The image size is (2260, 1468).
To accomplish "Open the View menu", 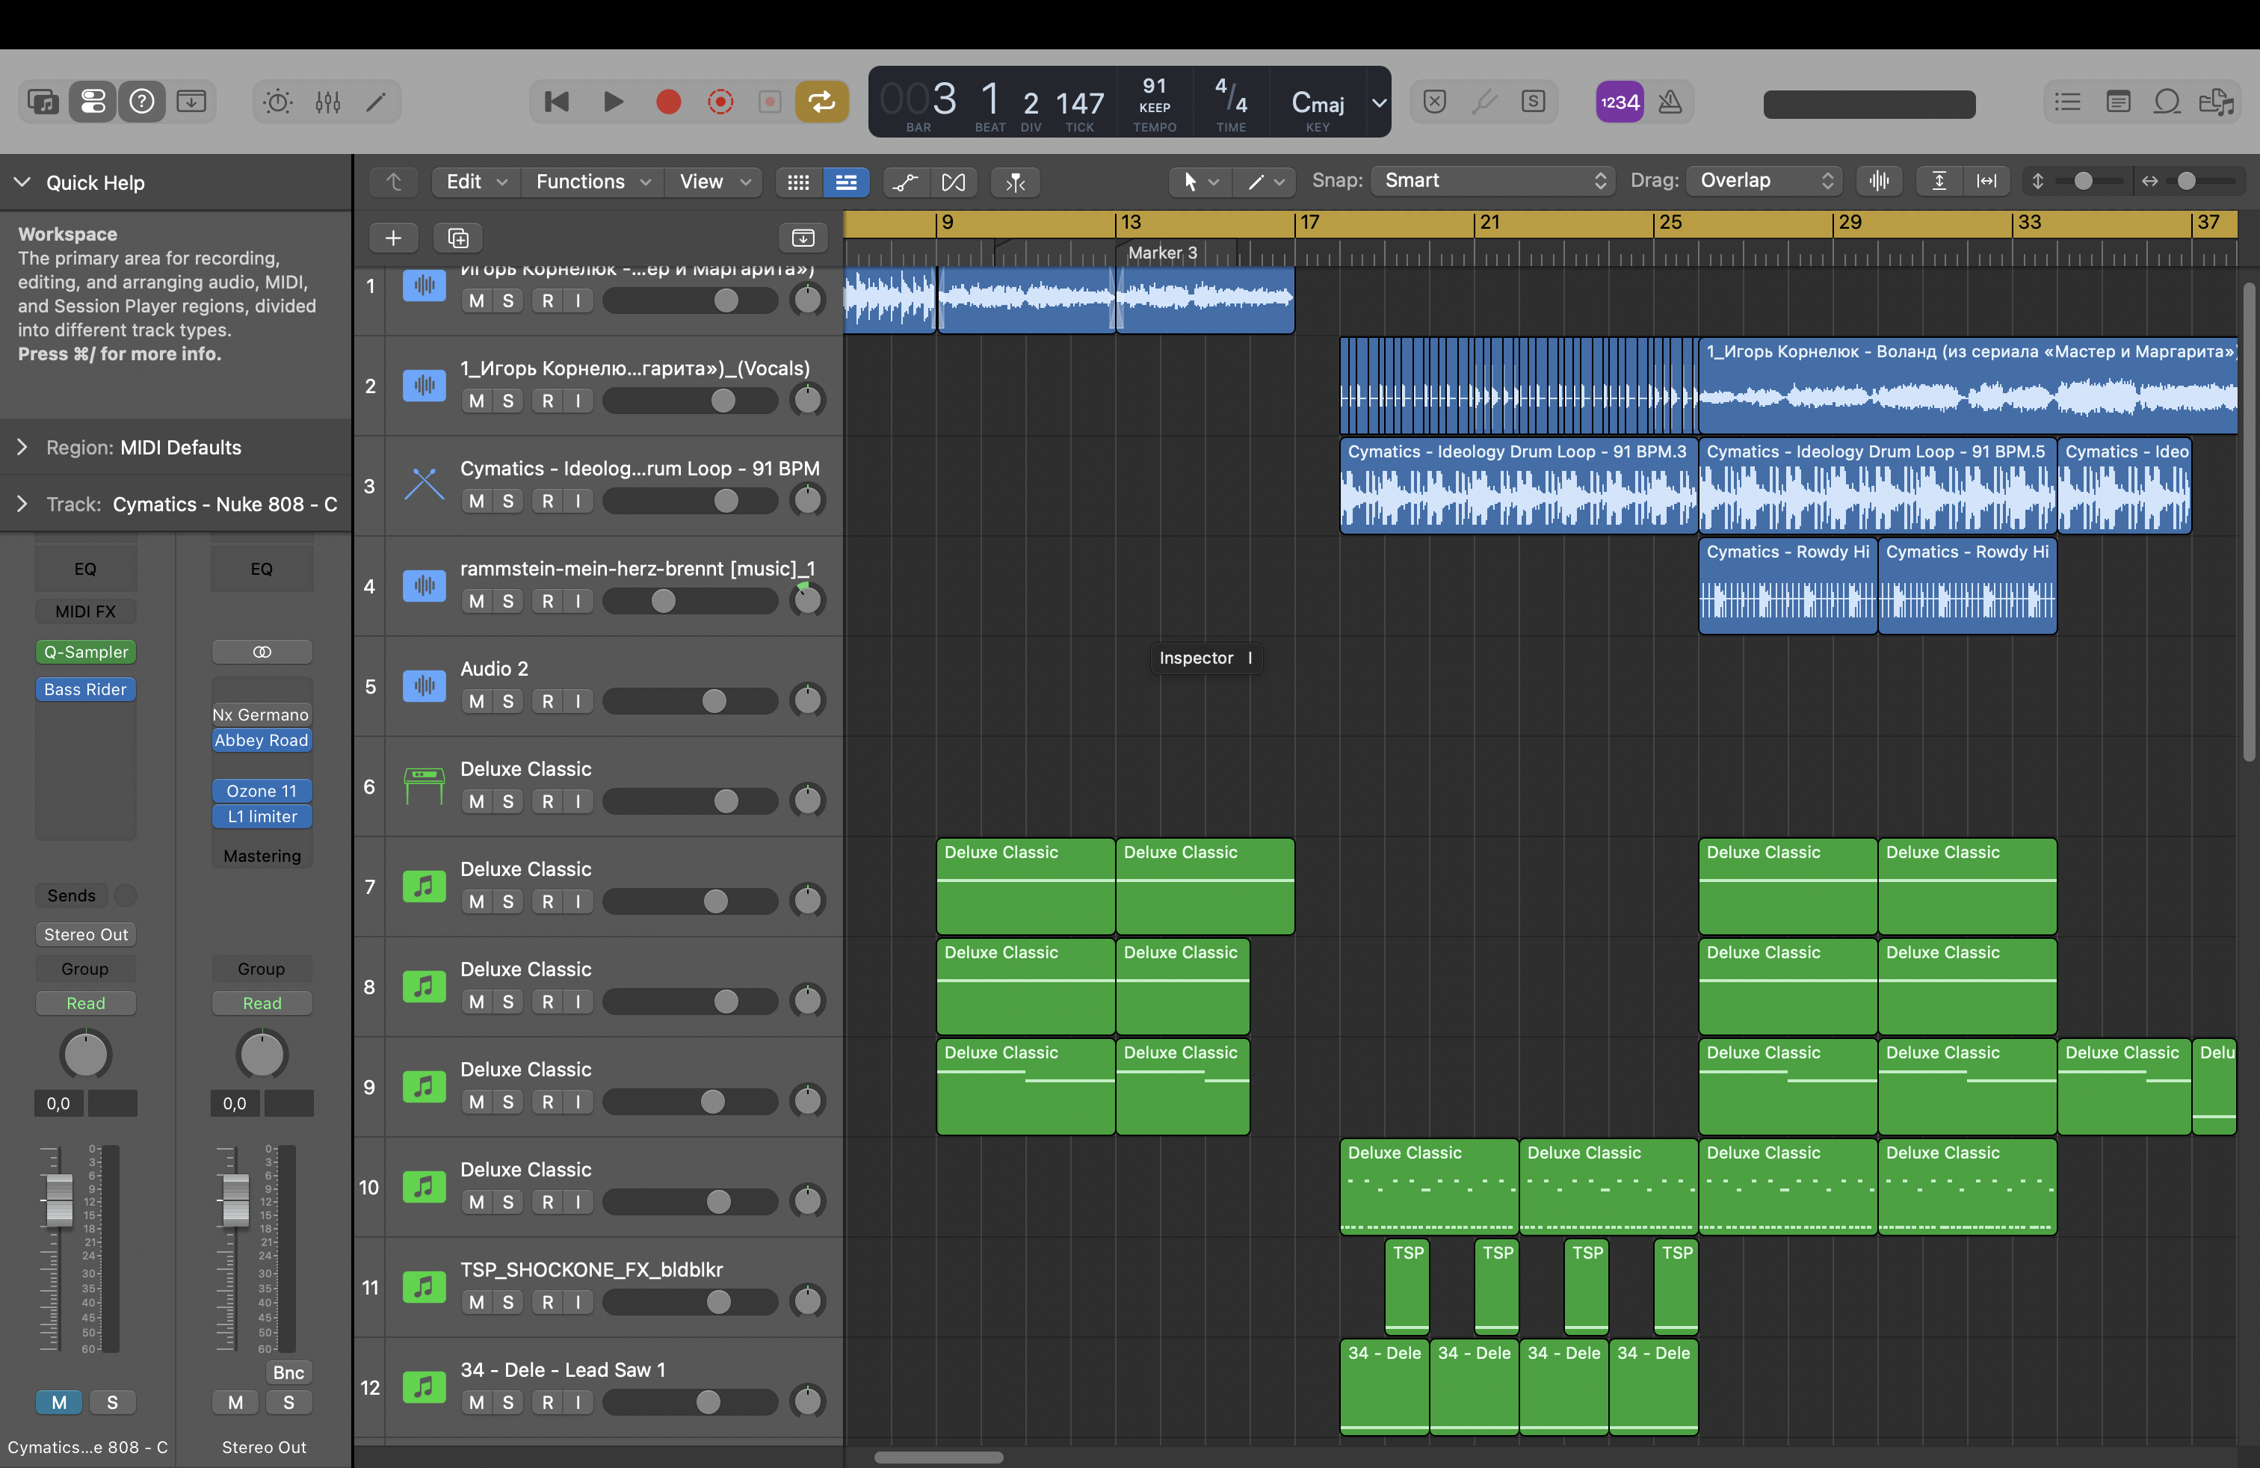I will tap(714, 182).
